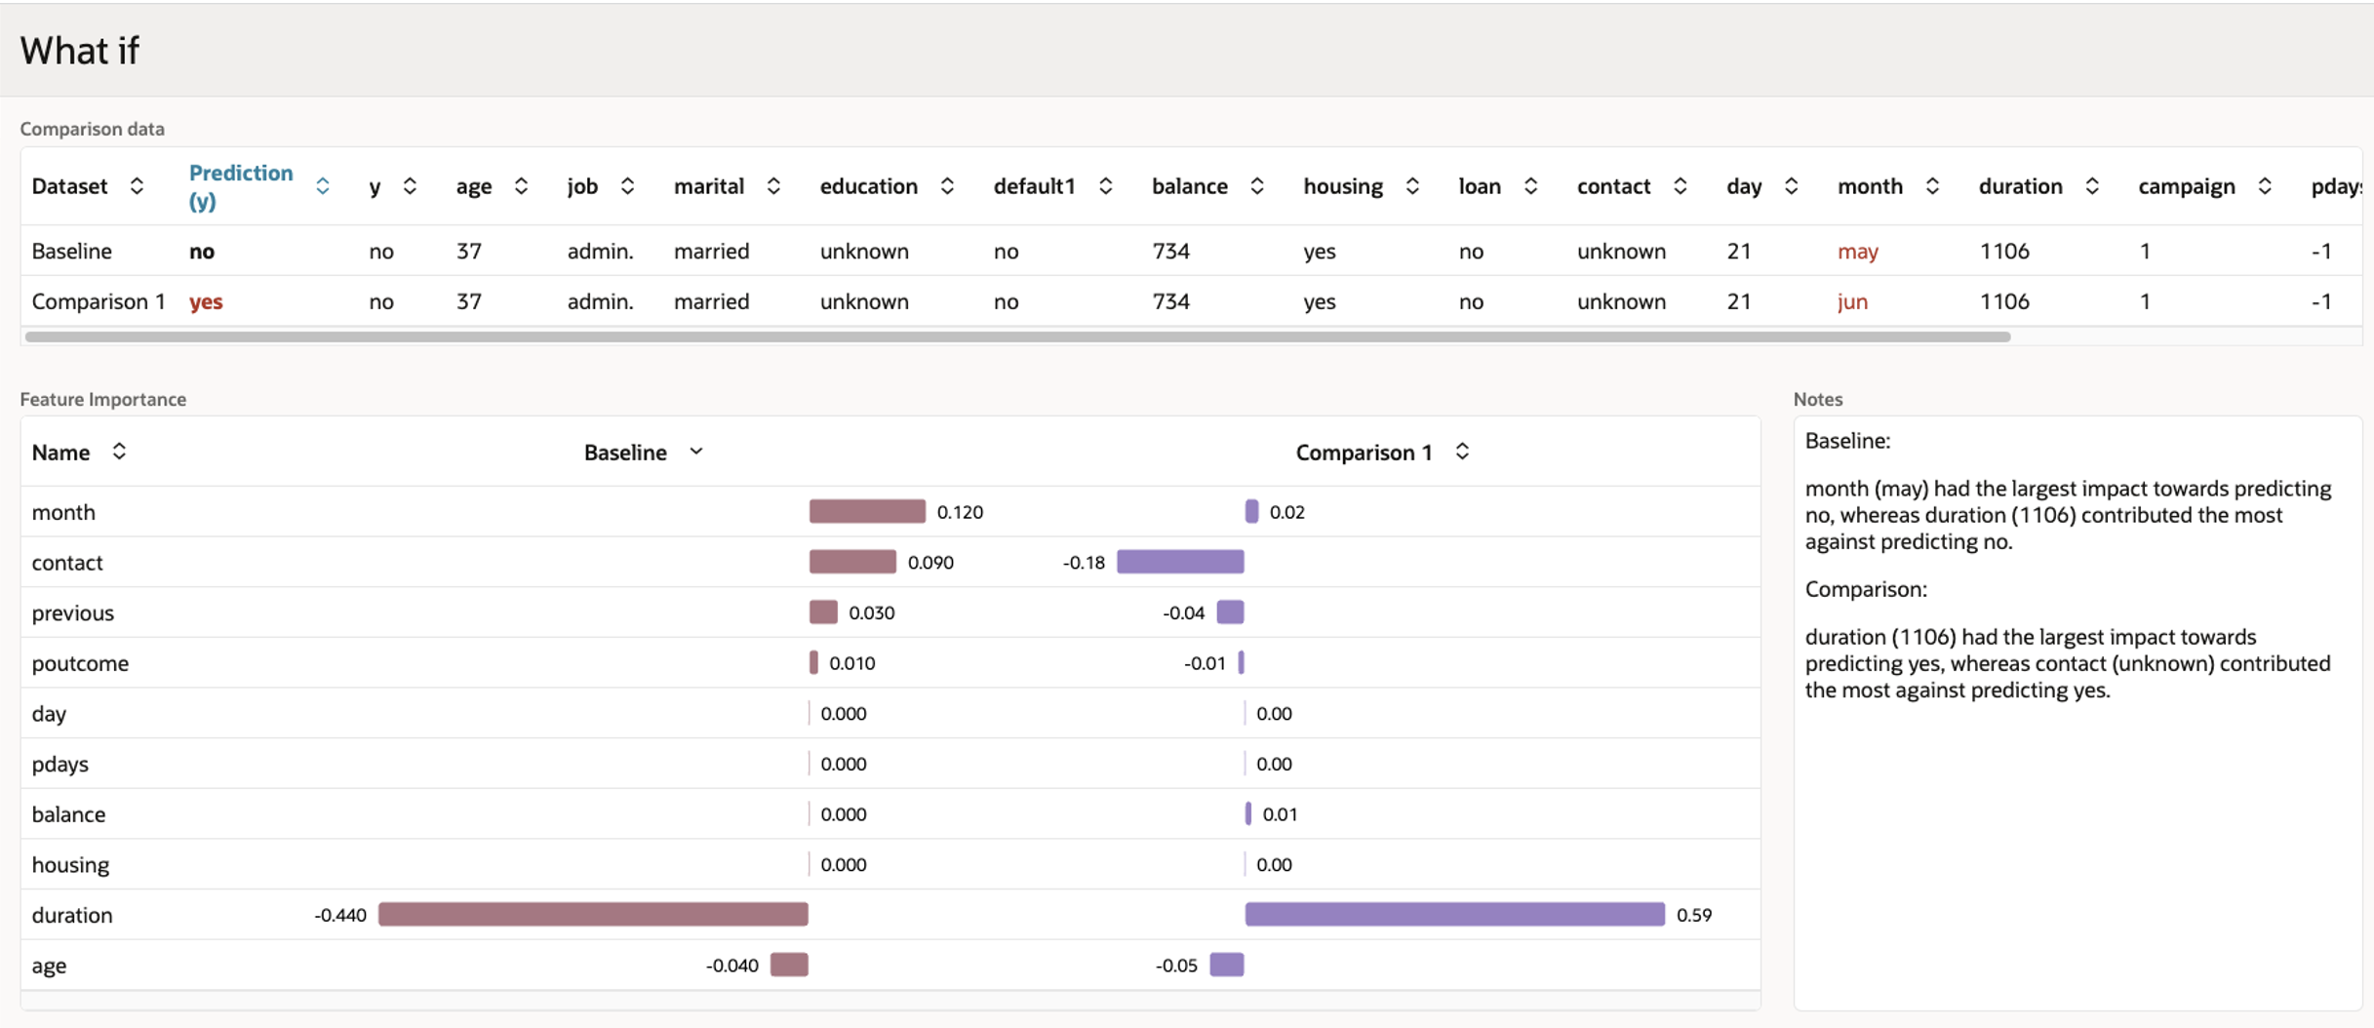Sort comparison data by campaign

pyautogui.click(x=2265, y=185)
